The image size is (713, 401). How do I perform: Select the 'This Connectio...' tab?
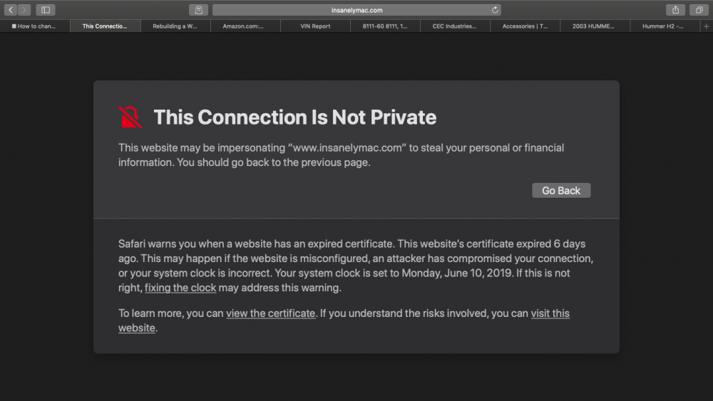click(x=105, y=26)
